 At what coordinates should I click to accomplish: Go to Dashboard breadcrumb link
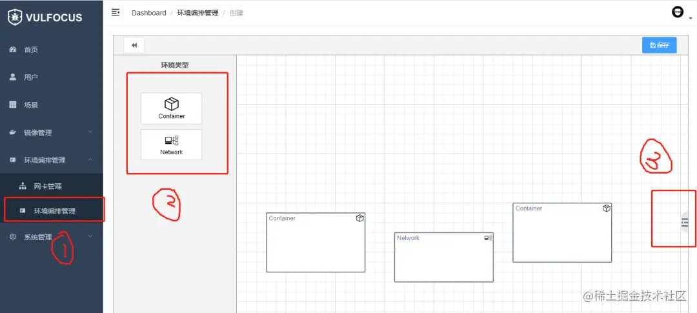149,13
